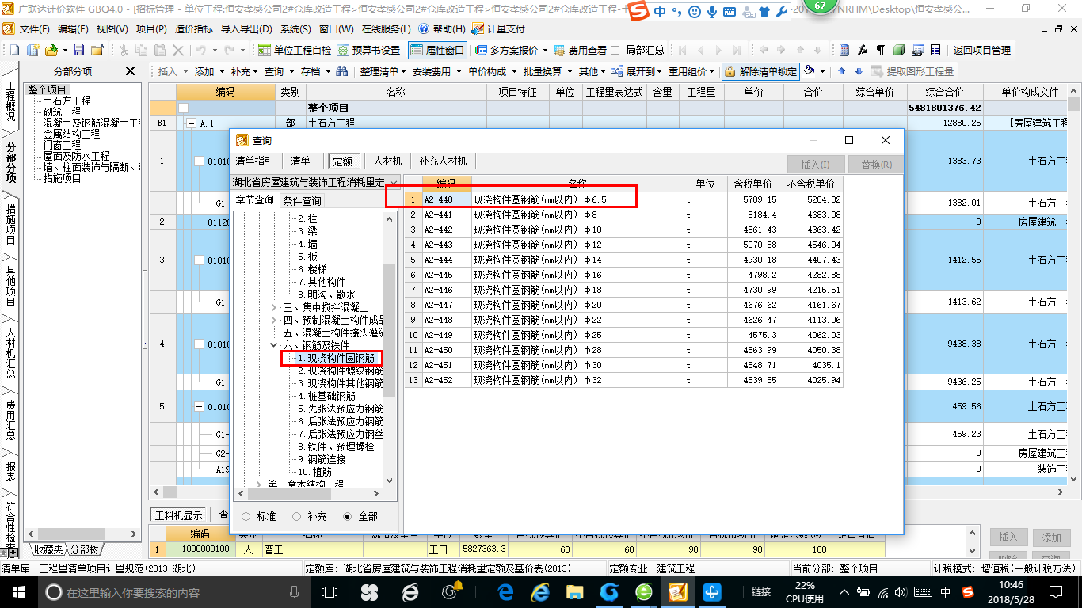Open the 文件(F) menu

34,28
